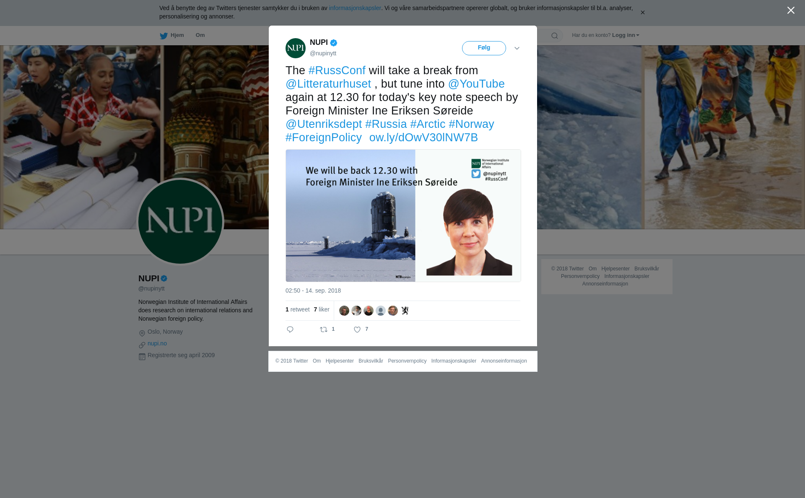Open the #RussConf hashtag link

coord(337,70)
